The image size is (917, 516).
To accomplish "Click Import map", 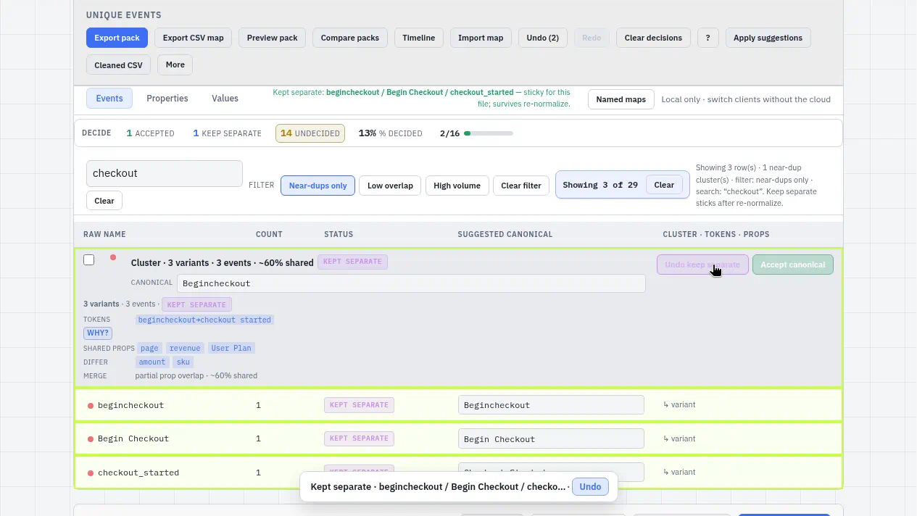I will (481, 38).
